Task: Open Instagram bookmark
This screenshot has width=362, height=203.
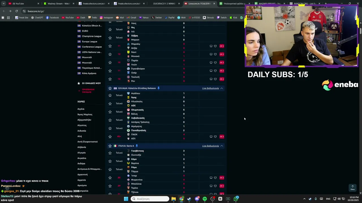Action: pos(106,17)
